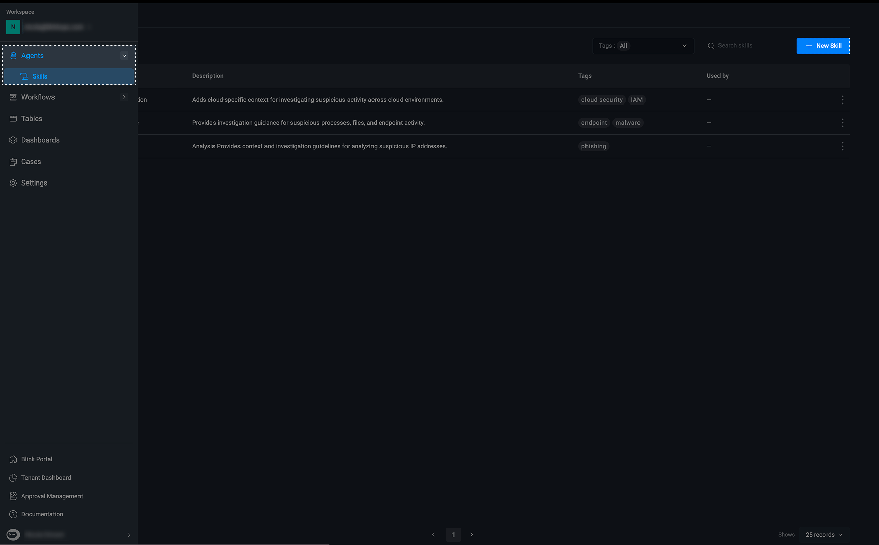This screenshot has width=879, height=545.
Task: Open the Tags filter dropdown
Action: pyautogui.click(x=643, y=46)
